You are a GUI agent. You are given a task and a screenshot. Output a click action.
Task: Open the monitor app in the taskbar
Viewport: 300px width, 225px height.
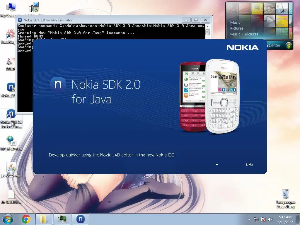62,219
